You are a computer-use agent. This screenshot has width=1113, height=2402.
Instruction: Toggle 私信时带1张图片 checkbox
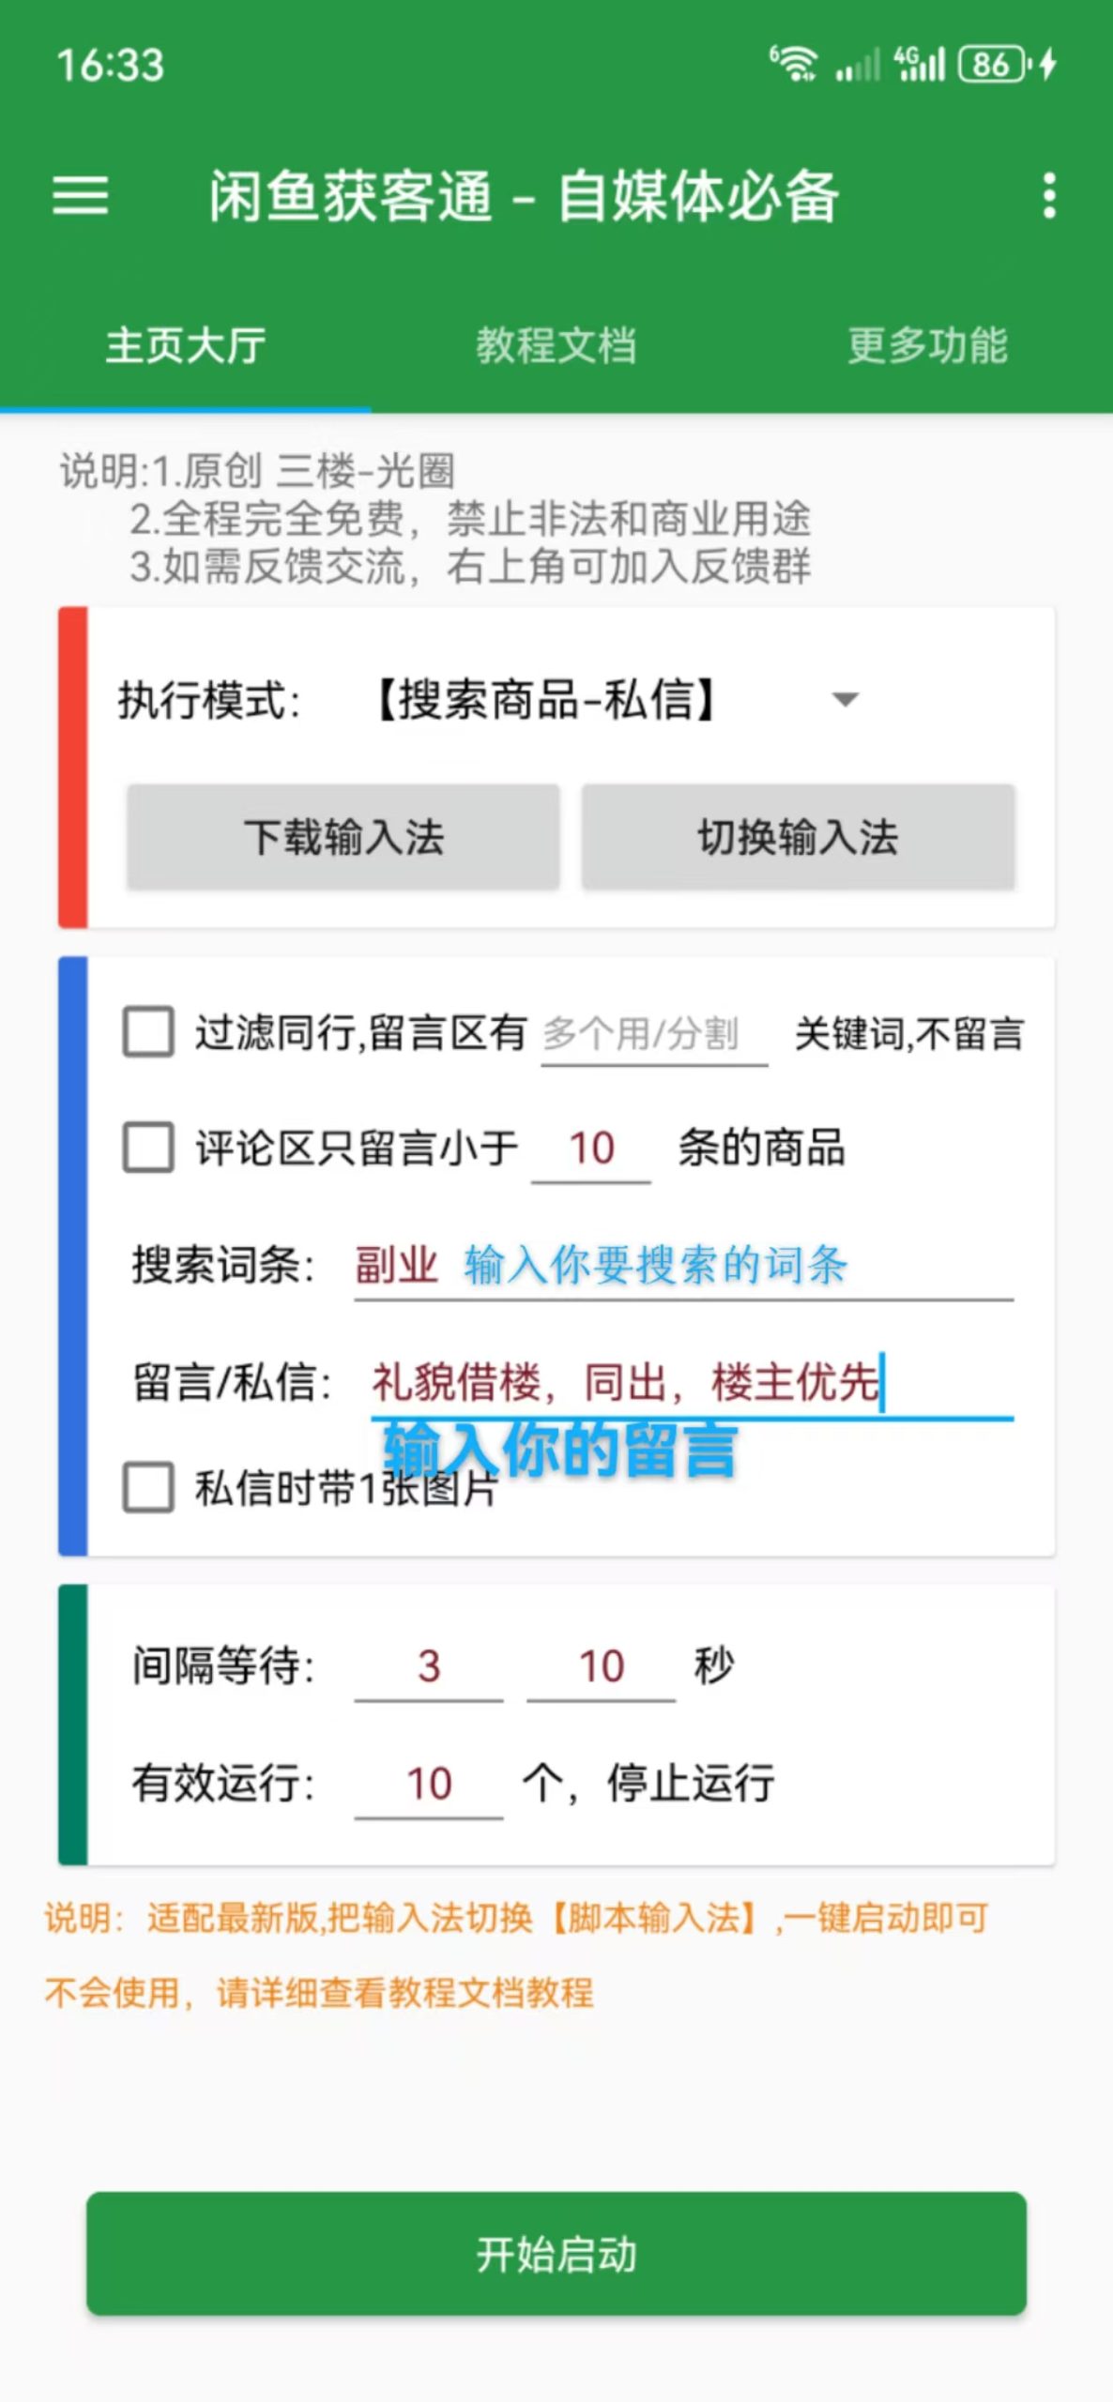(x=148, y=1488)
